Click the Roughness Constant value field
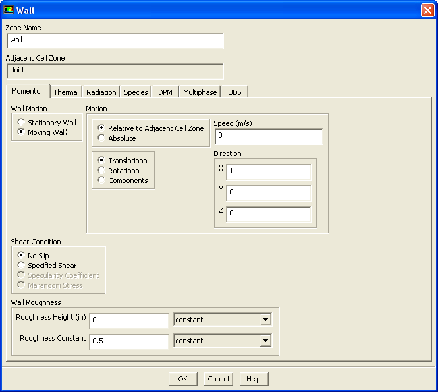The width and height of the screenshot is (438, 392). coord(129,342)
